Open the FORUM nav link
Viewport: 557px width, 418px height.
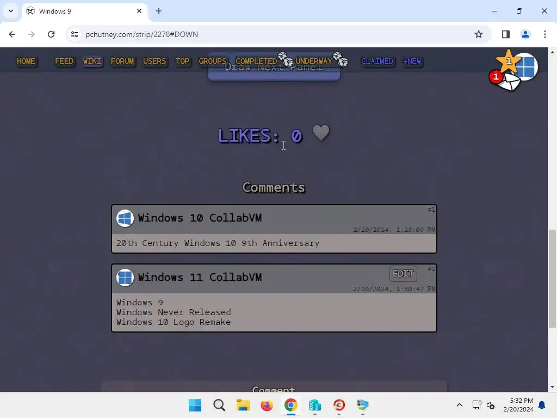tap(122, 61)
